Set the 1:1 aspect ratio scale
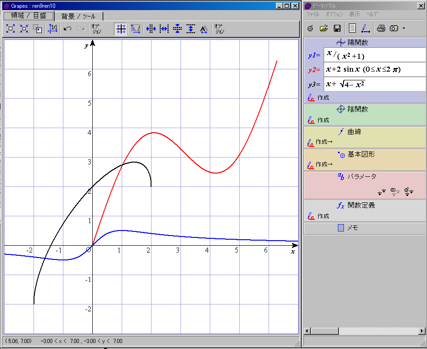The image size is (427, 349). coord(52,28)
